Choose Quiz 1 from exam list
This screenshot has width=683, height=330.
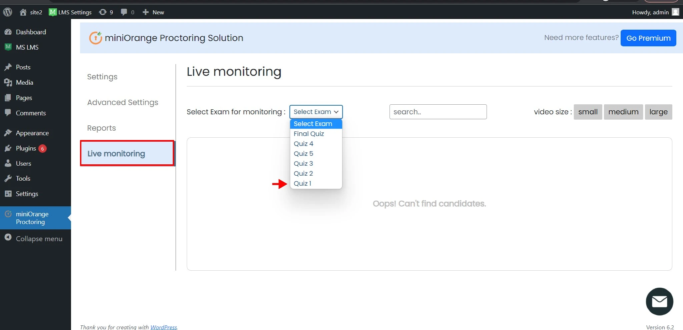[x=302, y=184]
